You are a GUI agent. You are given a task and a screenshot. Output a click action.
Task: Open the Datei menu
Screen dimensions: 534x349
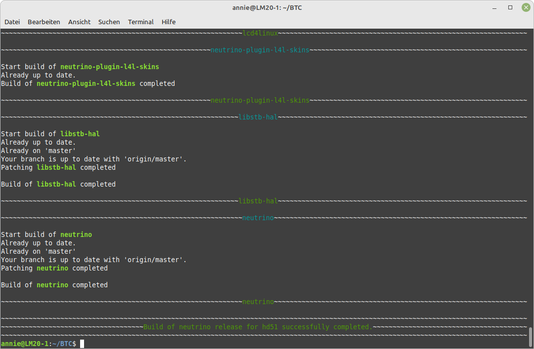click(x=12, y=22)
